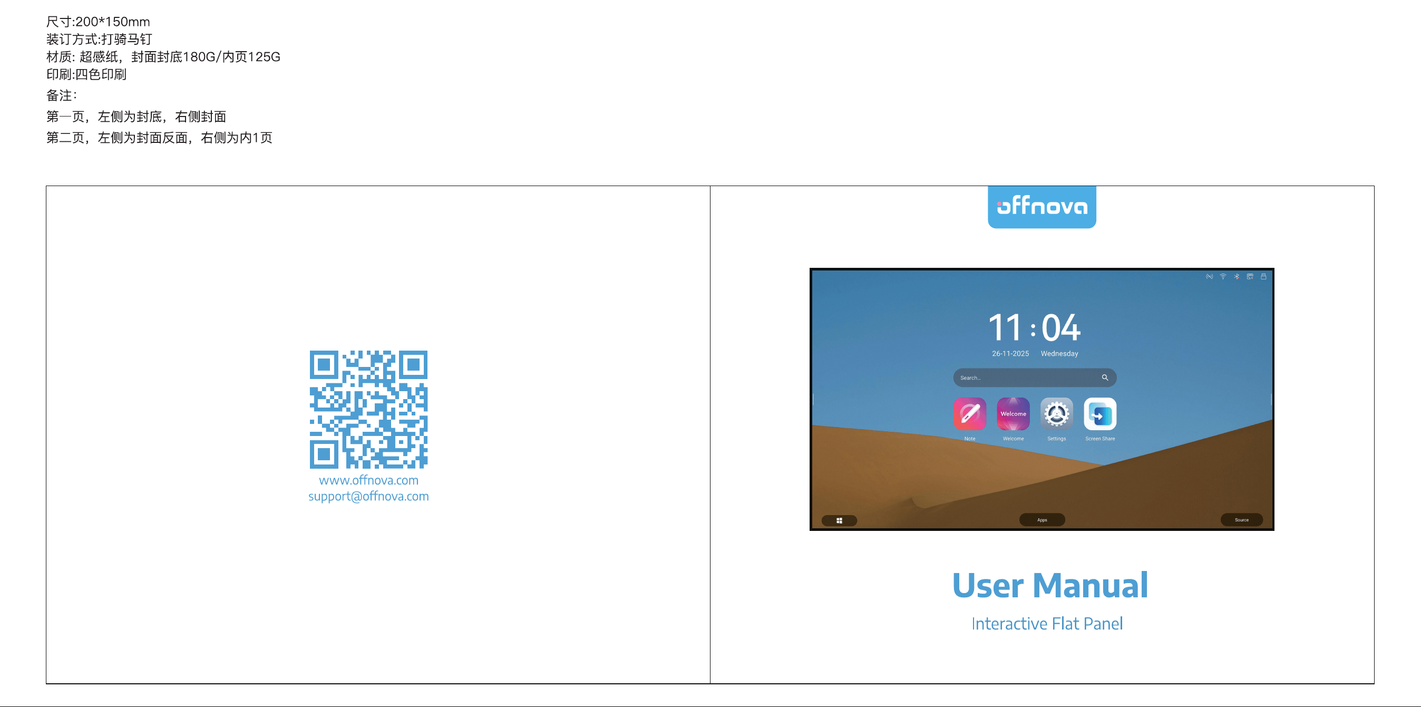Screen dimensions: 1421x707
Task: Click the blue QR code
Action: tap(368, 410)
